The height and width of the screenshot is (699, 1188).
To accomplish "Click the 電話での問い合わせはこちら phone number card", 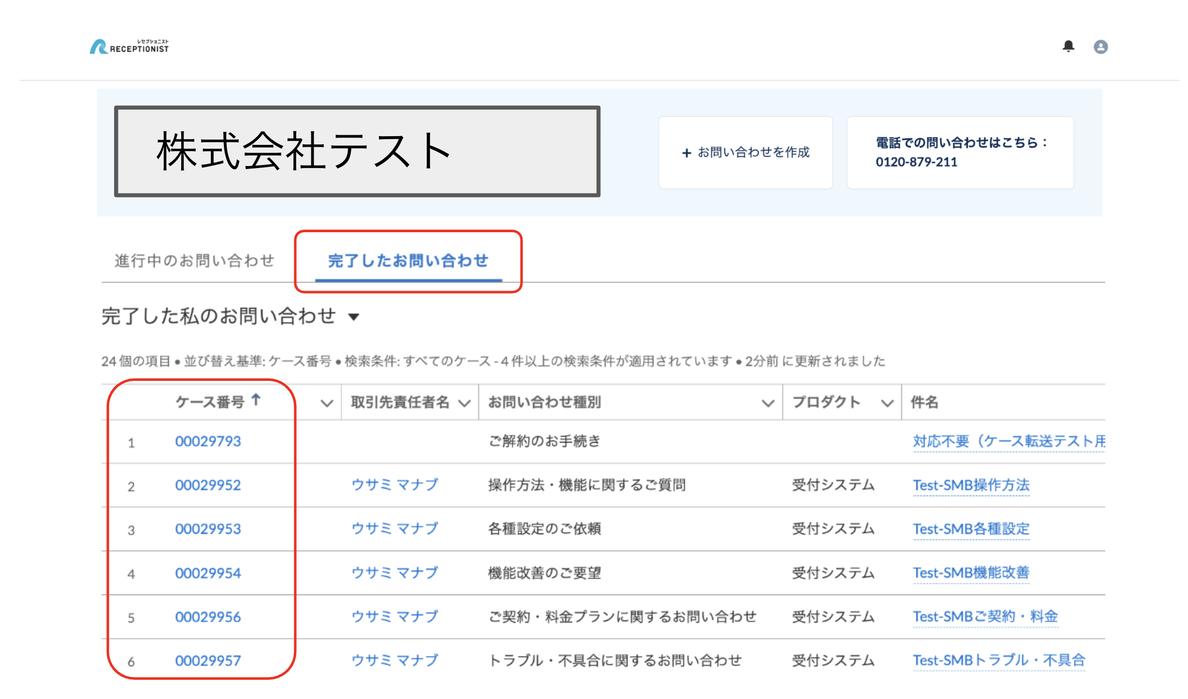I will [x=960, y=153].
